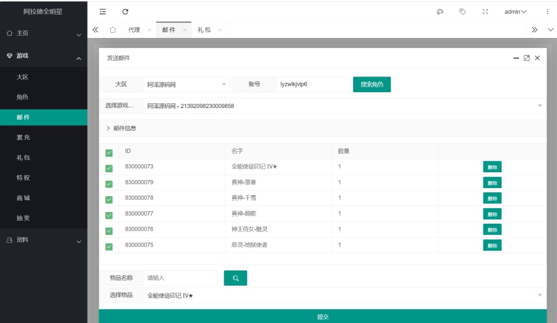
Task: Click the 物品名称 input field
Action: [180, 278]
